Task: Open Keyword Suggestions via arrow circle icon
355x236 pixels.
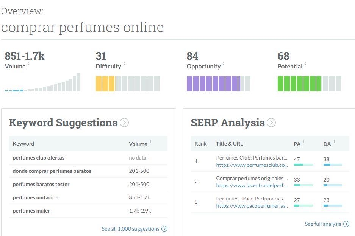Action: pos(124,123)
